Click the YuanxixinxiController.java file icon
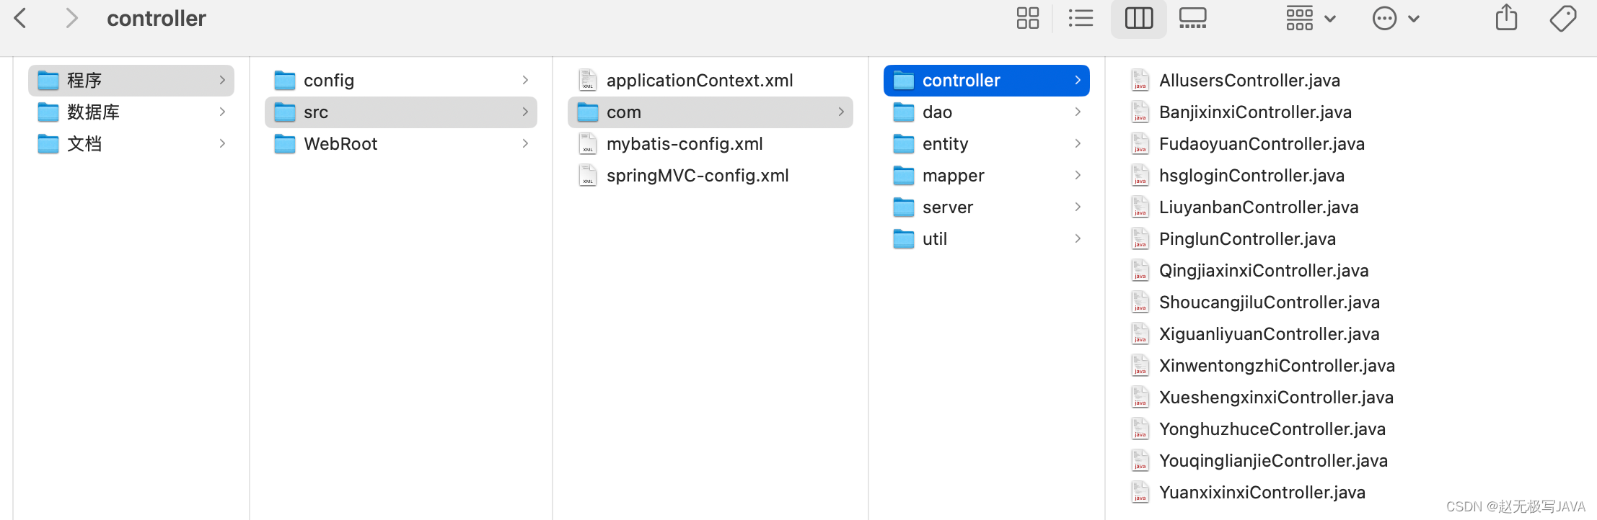Screen dimensions: 1597x520 coord(1140,492)
